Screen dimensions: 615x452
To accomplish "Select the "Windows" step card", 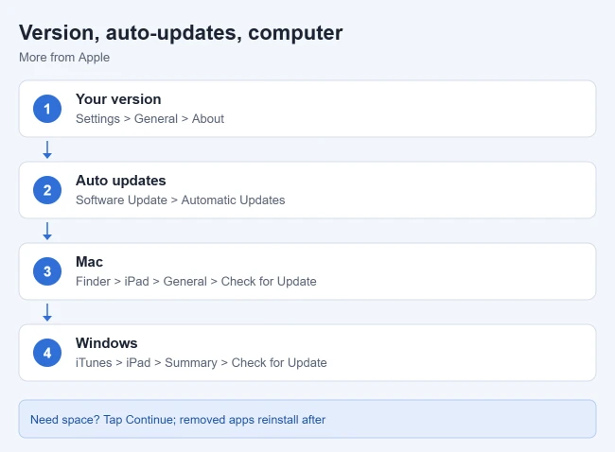I will (x=307, y=353).
